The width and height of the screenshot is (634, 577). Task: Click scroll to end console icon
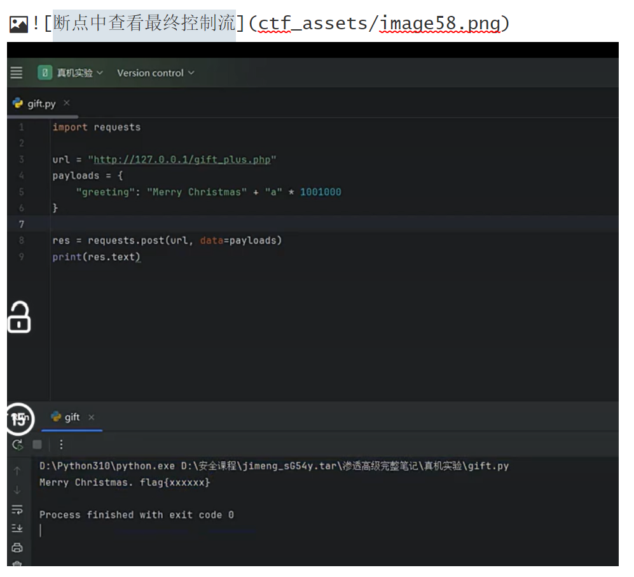pyautogui.click(x=17, y=529)
